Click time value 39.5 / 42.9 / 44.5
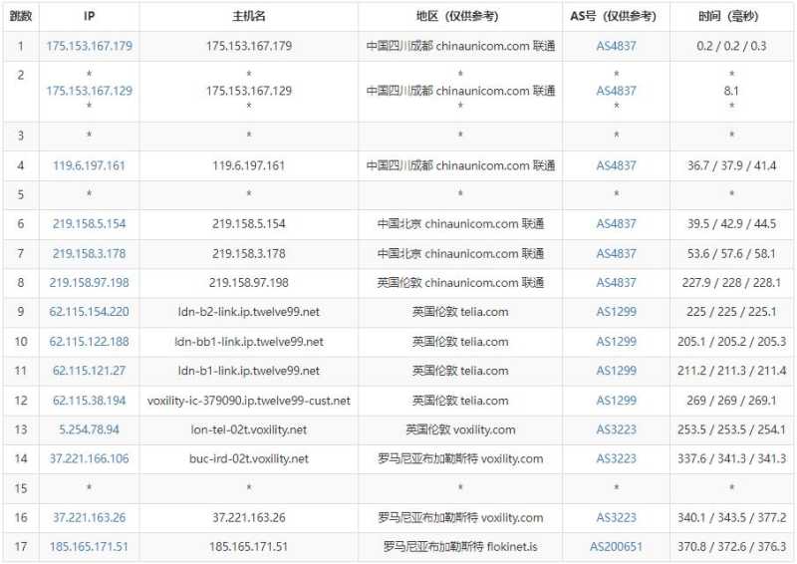The width and height of the screenshot is (797, 564). [731, 224]
